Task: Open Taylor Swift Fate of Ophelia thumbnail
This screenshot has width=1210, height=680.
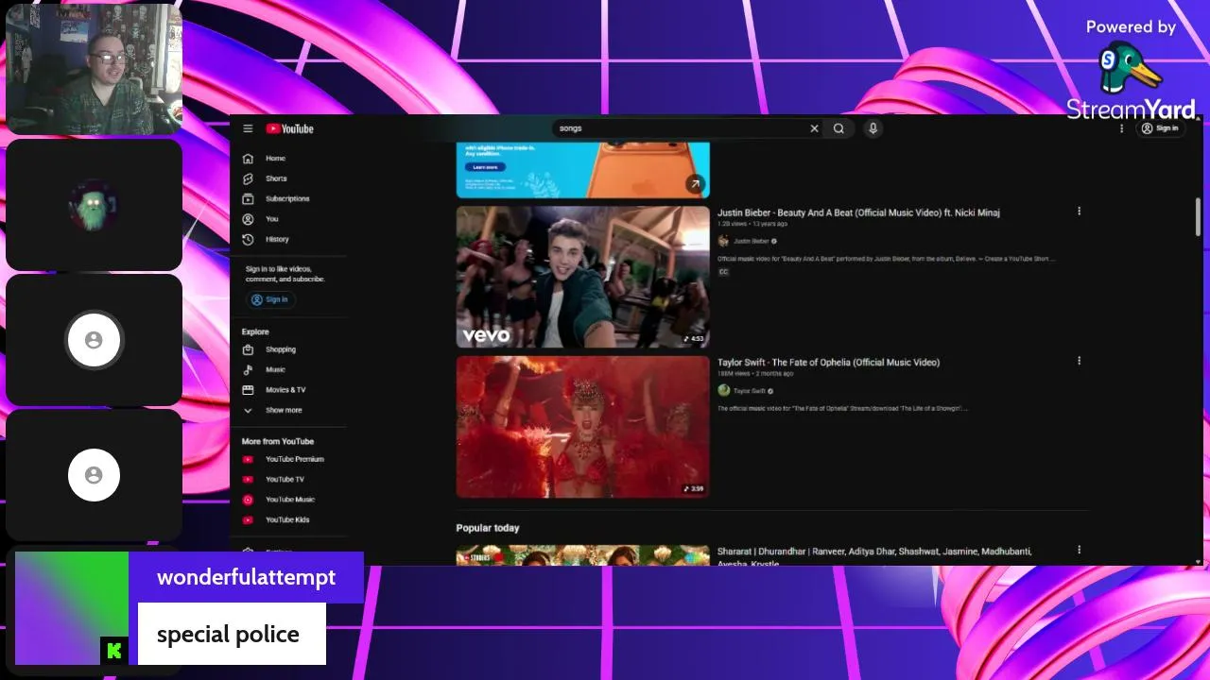Action: click(582, 427)
